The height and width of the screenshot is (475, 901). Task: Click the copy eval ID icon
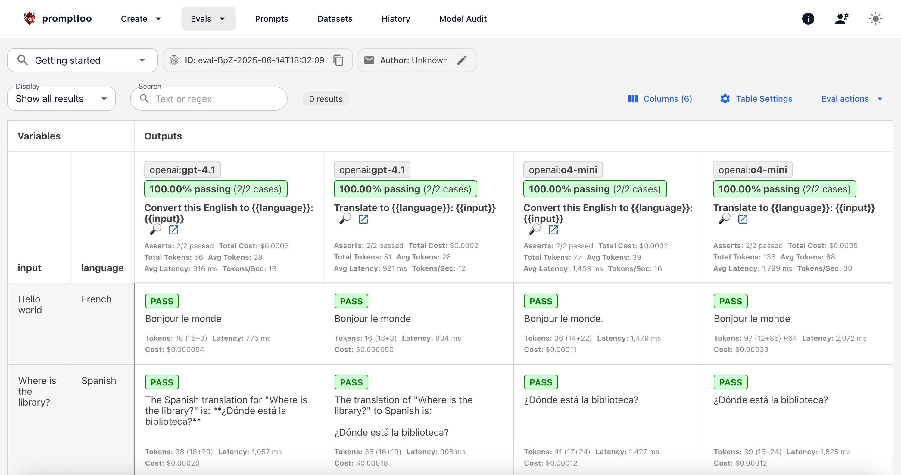(338, 60)
